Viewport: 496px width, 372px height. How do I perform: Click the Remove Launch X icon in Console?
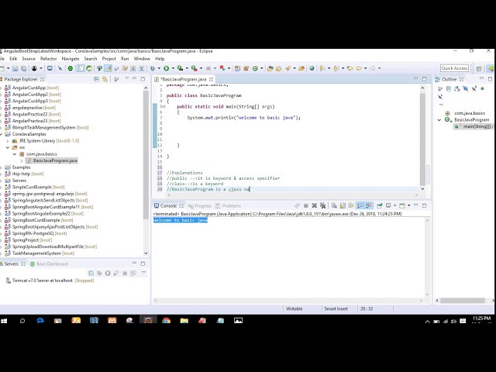click(314, 205)
